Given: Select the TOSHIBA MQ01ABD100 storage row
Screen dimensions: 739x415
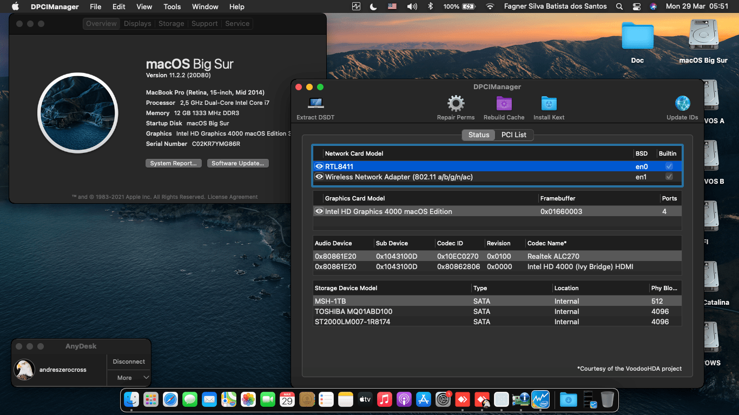Looking at the screenshot, I should tap(497, 311).
